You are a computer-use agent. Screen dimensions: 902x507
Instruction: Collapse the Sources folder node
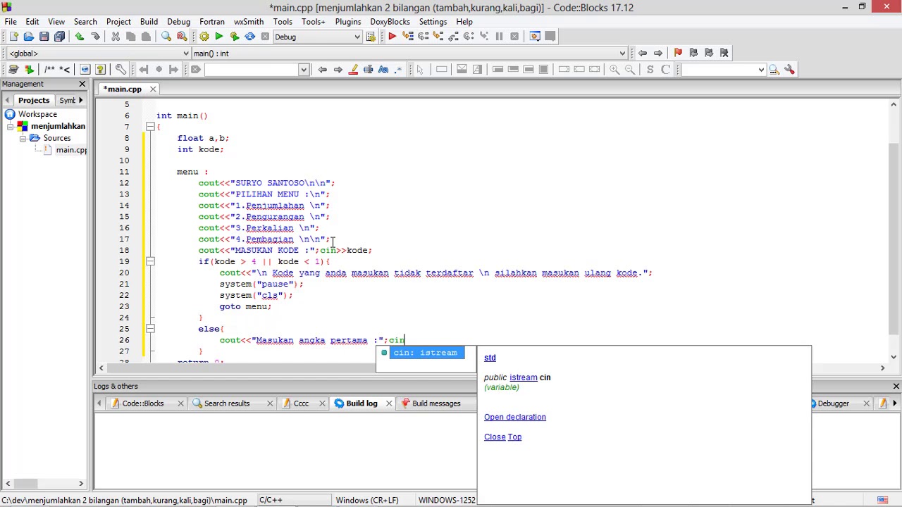[x=23, y=138]
